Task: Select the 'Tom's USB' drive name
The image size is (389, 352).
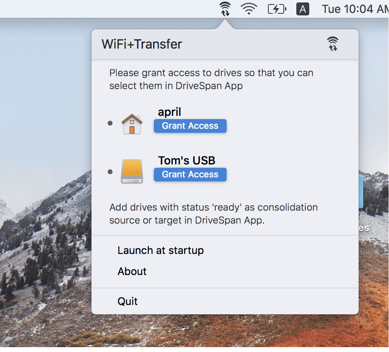Action: pos(187,160)
